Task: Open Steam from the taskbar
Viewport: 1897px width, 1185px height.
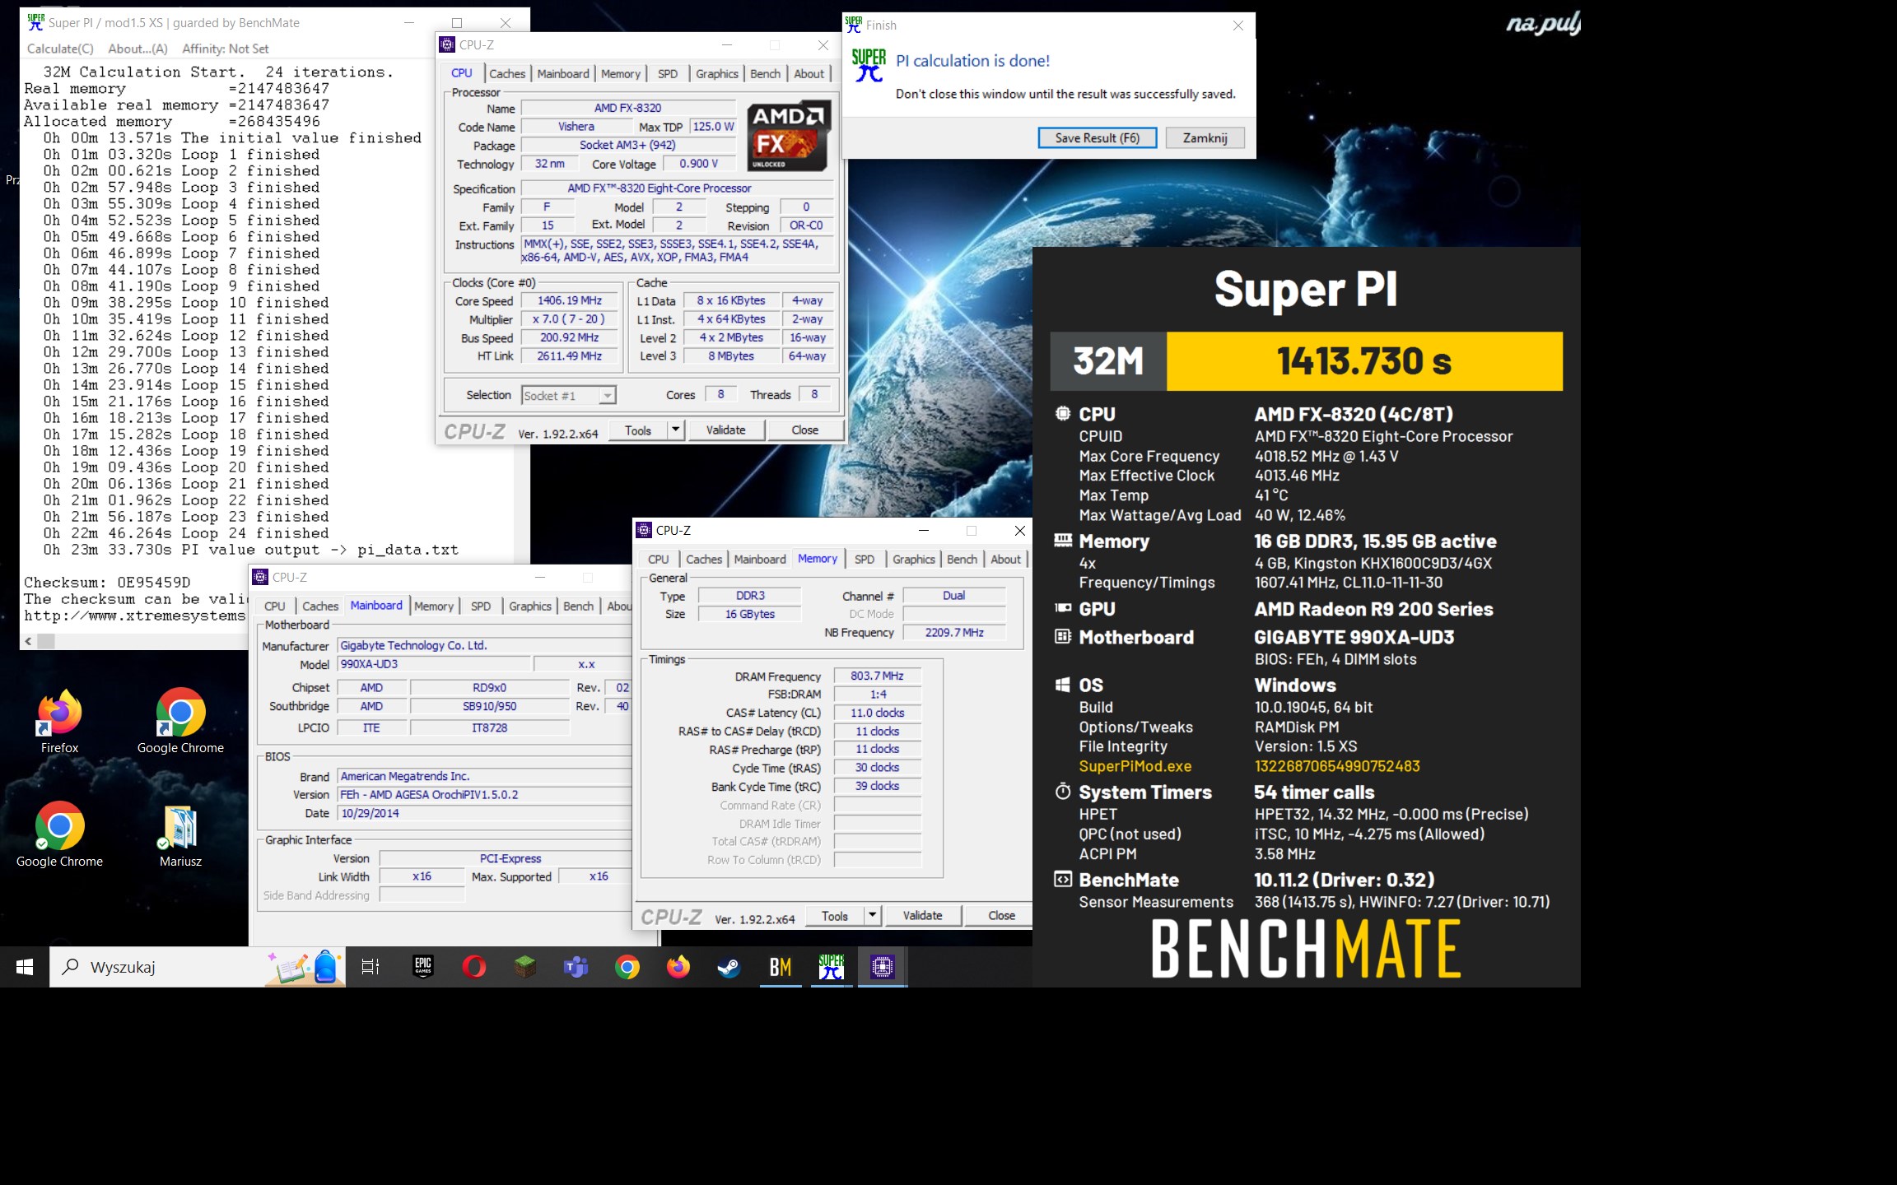Action: 729,967
